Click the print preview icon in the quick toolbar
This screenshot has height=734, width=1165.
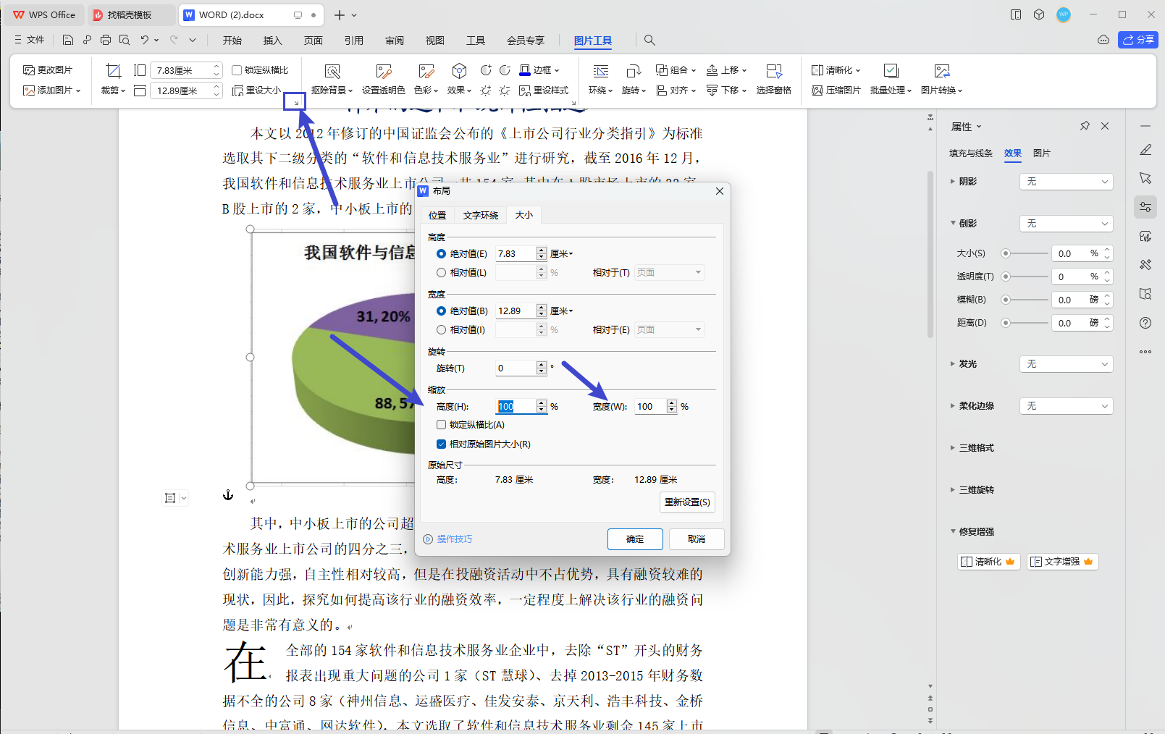pos(125,40)
